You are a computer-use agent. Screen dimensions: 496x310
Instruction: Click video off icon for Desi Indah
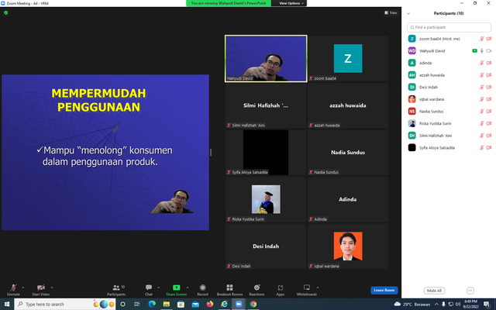point(489,87)
